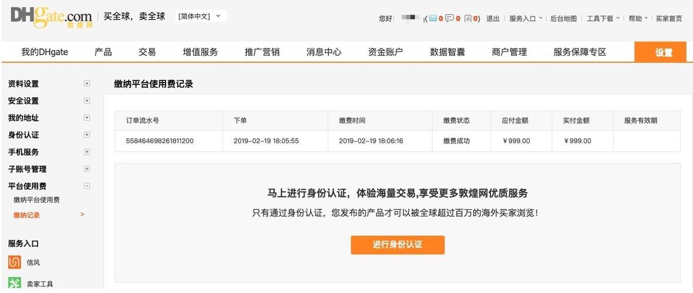Click the ￥999.00 amount under 应付金额
This screenshot has width=693, height=293.
coord(516,141)
